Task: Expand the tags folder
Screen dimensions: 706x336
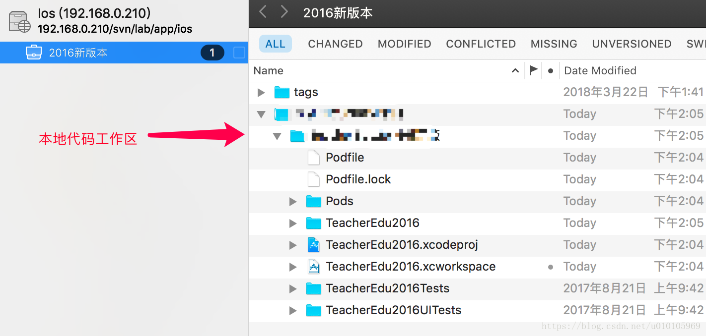Action: [x=261, y=92]
